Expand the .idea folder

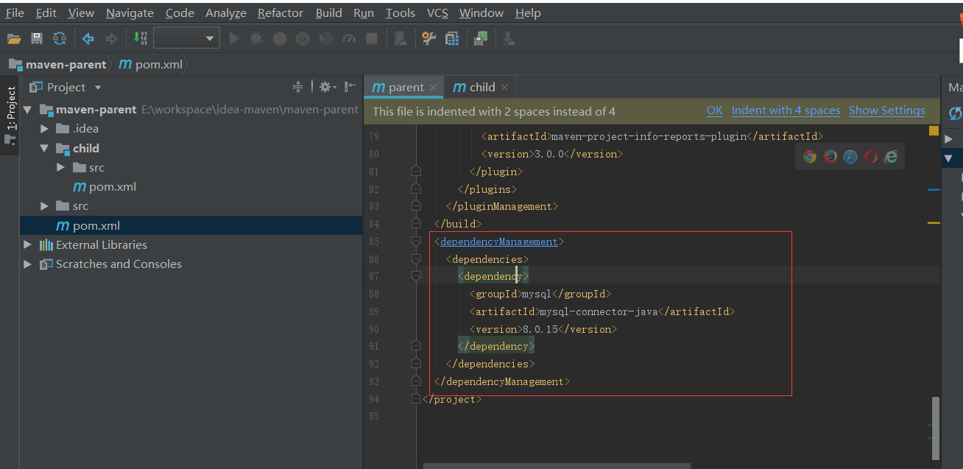[x=45, y=129]
